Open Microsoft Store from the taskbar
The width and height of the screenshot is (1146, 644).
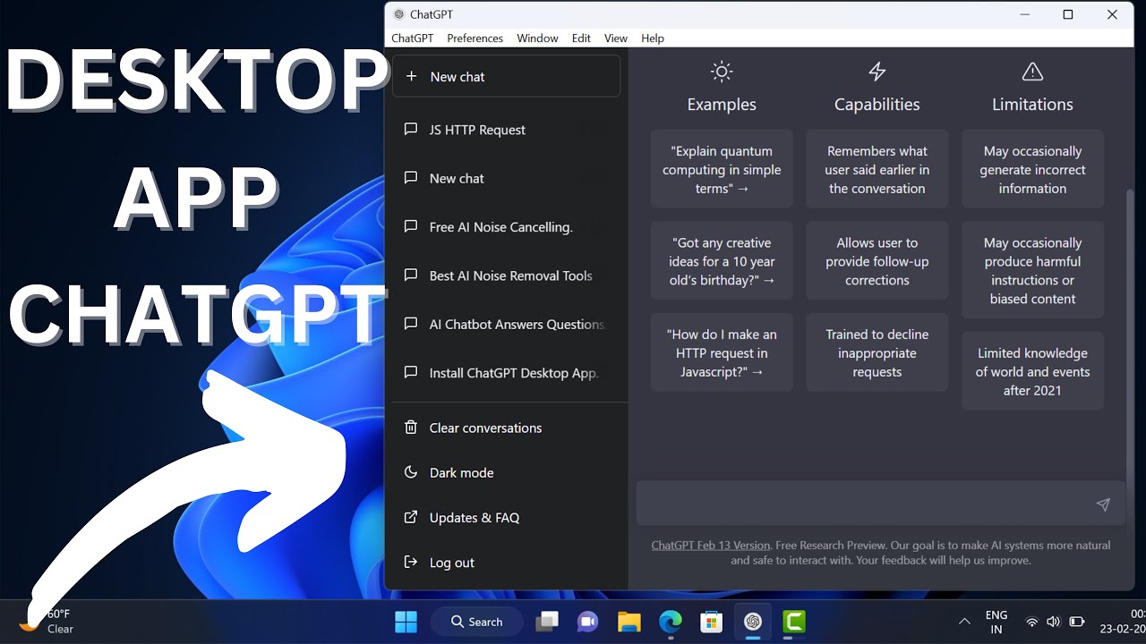point(712,622)
